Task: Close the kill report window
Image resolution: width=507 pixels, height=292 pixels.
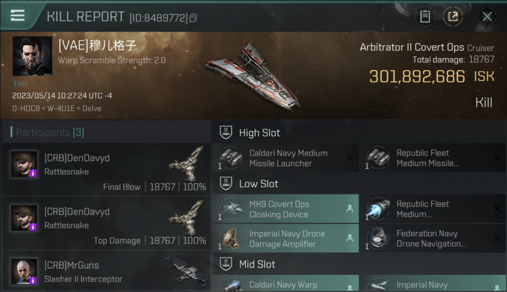Action: click(487, 16)
